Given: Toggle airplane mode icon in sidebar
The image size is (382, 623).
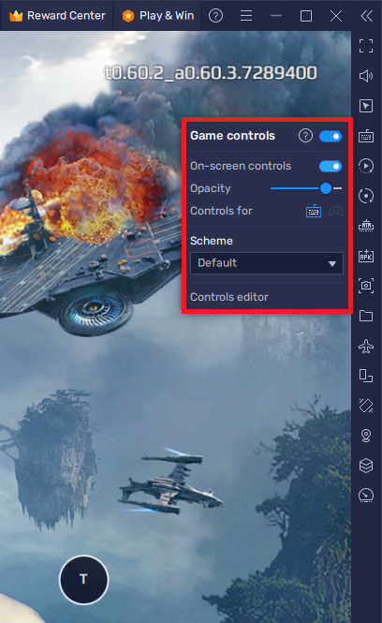Looking at the screenshot, I should tap(366, 346).
